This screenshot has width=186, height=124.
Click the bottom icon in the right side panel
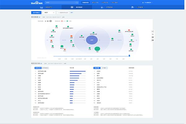coord(153,40)
